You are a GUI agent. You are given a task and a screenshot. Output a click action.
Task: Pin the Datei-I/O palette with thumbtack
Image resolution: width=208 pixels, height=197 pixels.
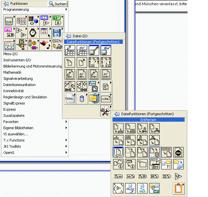pos(68,36)
